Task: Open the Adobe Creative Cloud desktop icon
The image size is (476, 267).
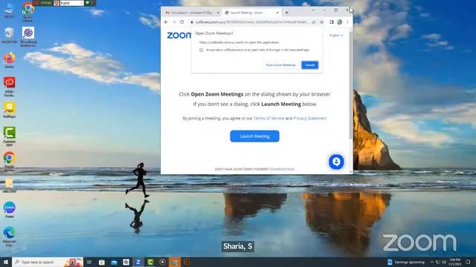Action: tap(10, 86)
